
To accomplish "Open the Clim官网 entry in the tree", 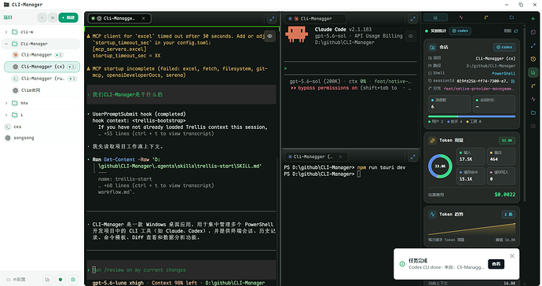I will tap(42, 90).
